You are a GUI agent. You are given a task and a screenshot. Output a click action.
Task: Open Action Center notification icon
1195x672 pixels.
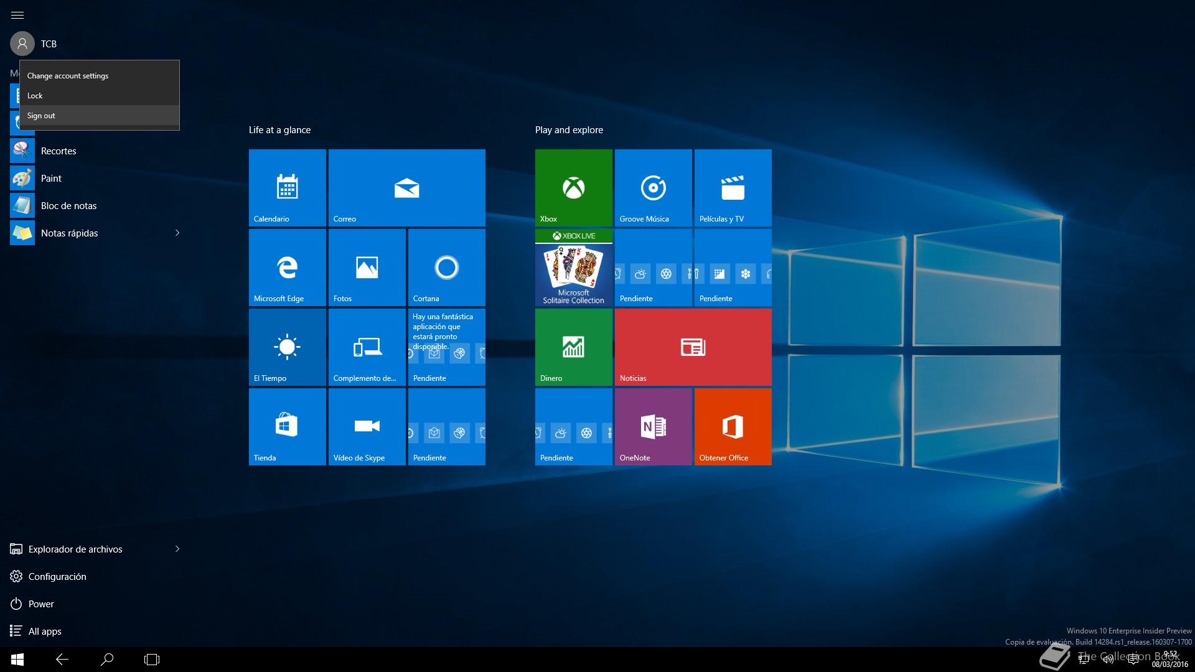1133,660
